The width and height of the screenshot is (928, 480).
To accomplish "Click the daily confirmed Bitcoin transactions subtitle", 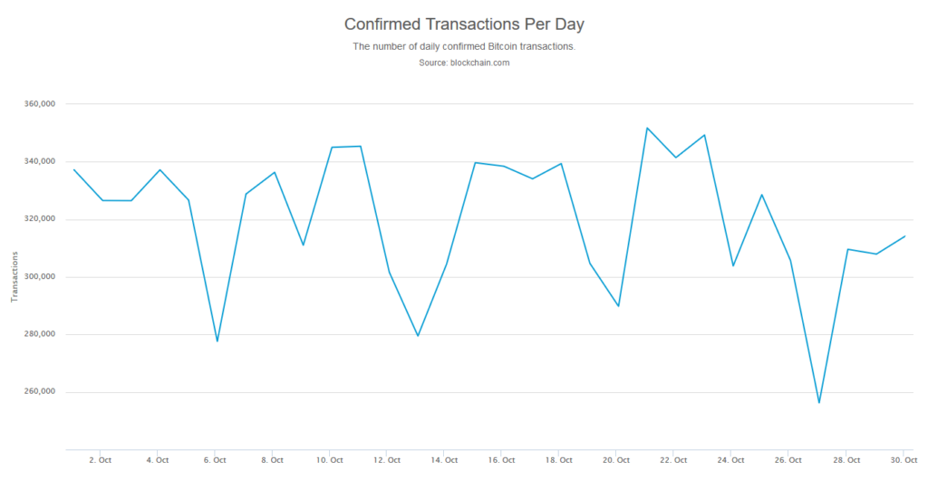I will click(x=463, y=46).
